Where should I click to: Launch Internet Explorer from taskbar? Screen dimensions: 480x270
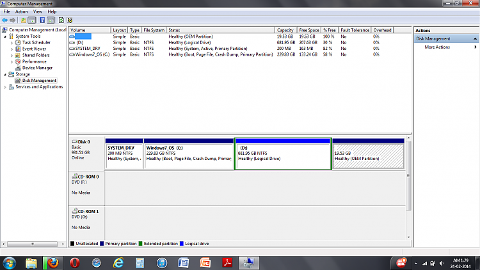click(x=118, y=263)
